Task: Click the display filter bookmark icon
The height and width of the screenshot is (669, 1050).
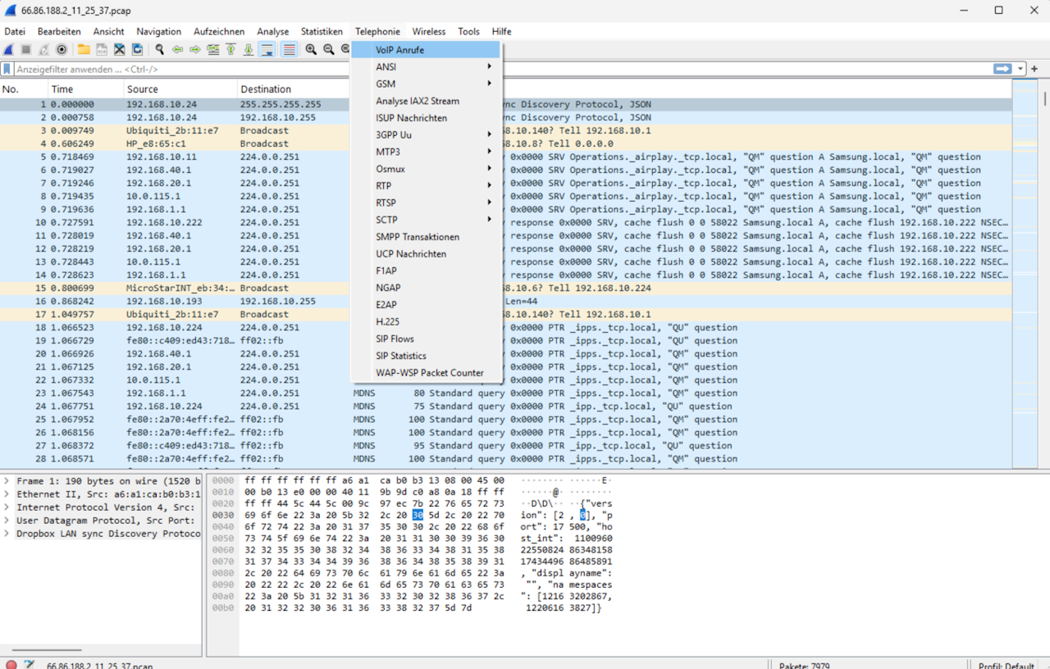Action: coord(7,70)
